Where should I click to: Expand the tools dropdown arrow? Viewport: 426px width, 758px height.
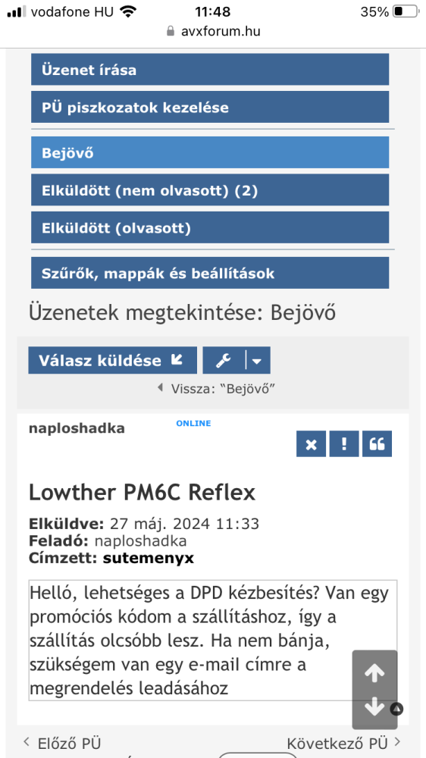pyautogui.click(x=258, y=360)
